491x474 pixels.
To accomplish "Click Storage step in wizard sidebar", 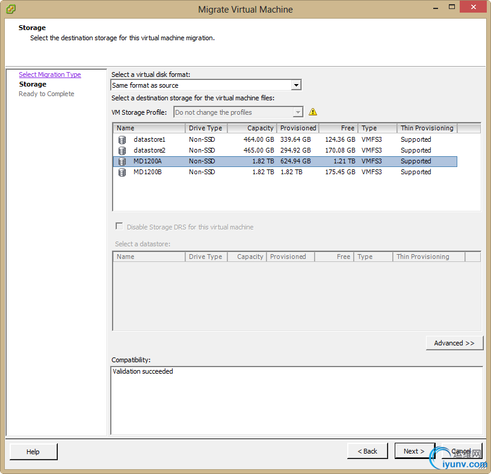I will coord(32,84).
